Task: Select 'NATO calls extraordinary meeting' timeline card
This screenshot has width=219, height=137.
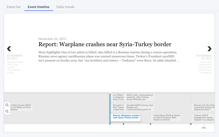Action: tap(139, 97)
